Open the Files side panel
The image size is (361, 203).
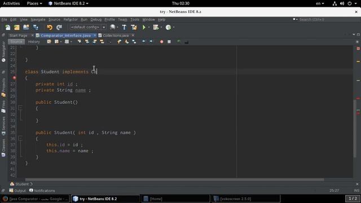pos(3,107)
